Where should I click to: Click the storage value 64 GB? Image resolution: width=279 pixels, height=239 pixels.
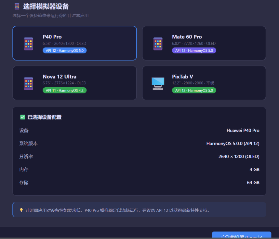(253, 182)
